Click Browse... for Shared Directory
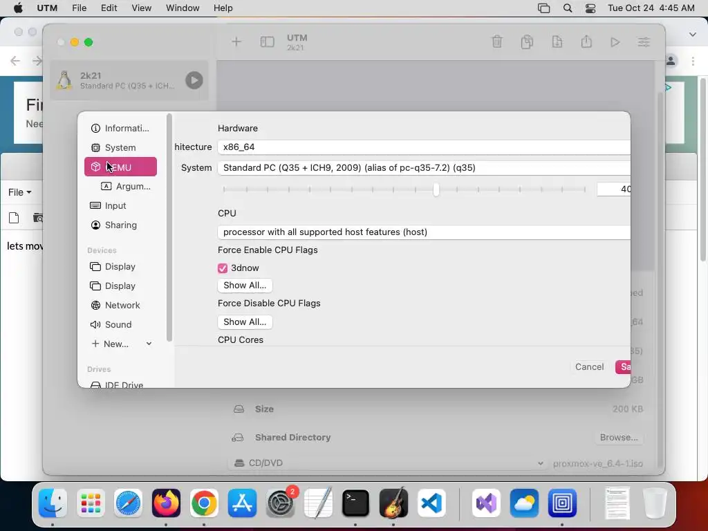 [x=619, y=438]
